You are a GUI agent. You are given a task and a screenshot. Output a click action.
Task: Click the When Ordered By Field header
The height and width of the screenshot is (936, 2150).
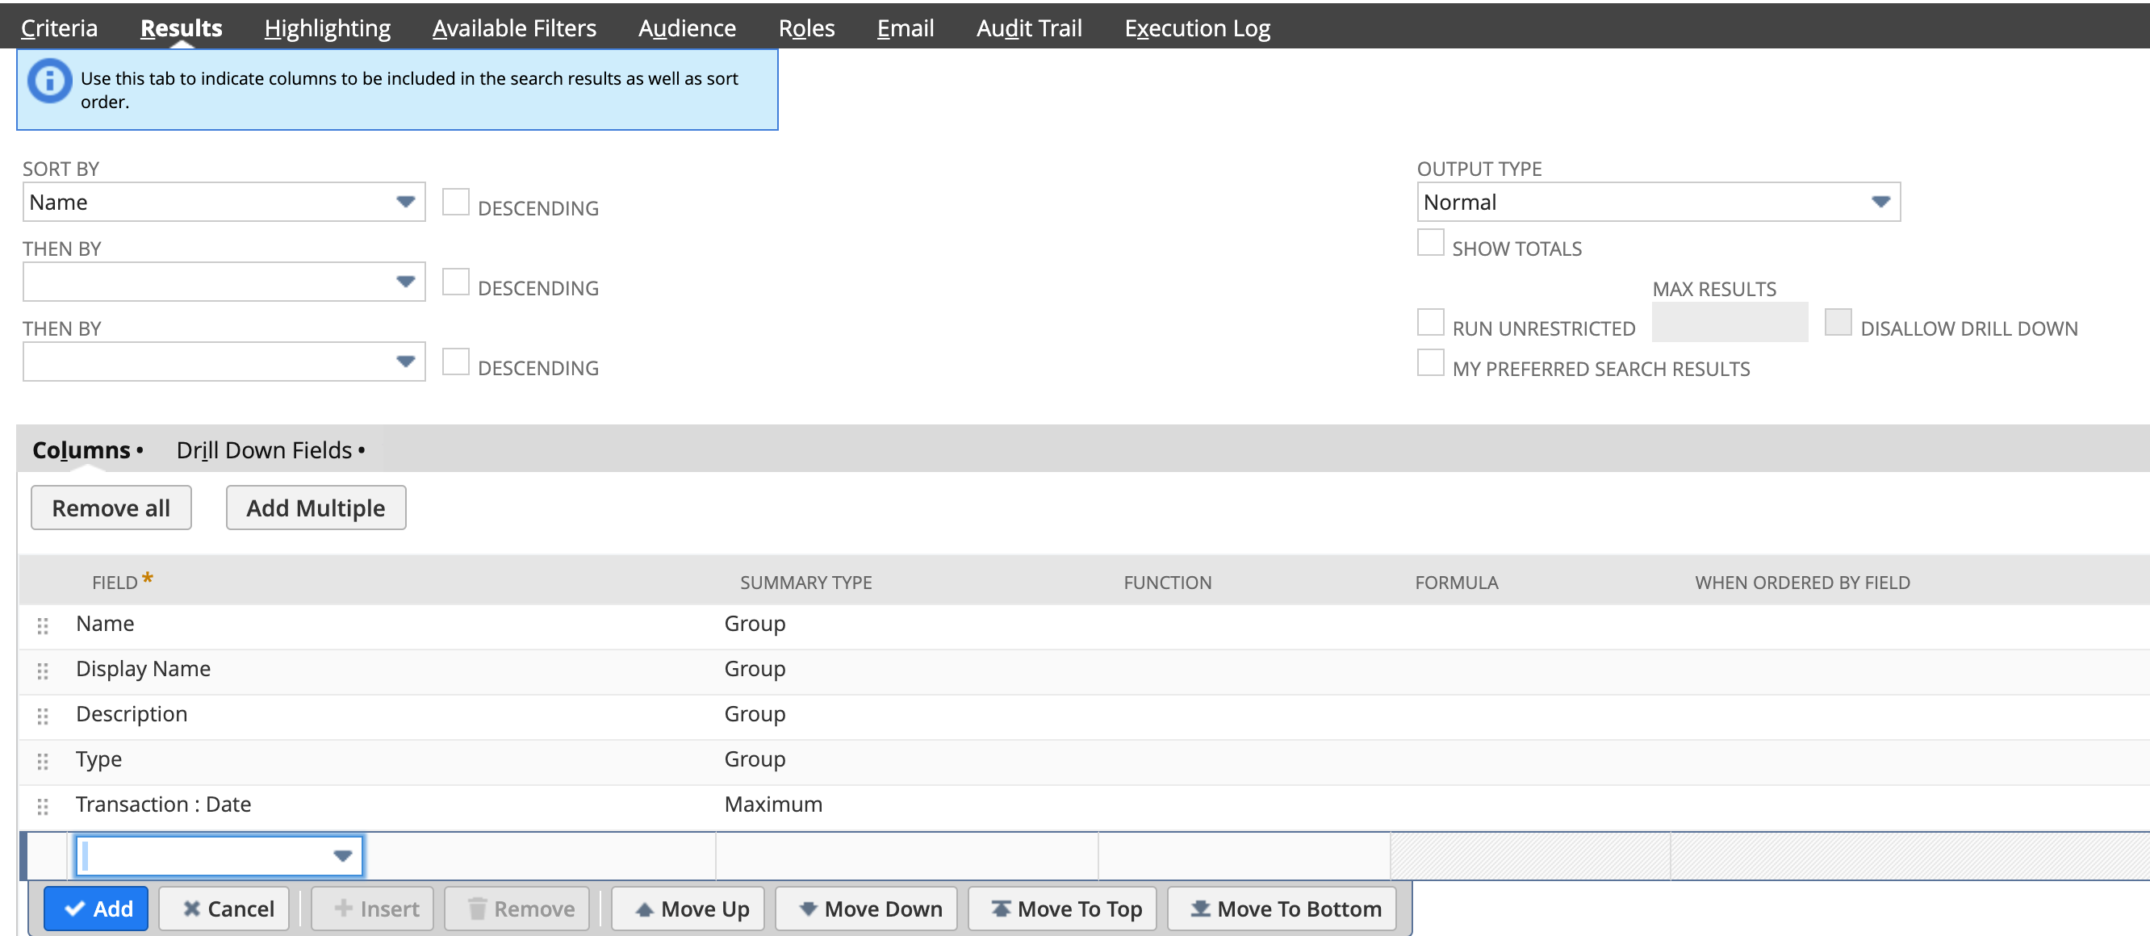(1802, 583)
